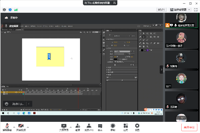Image resolution: width=200 pixels, height=133 pixels.
Task: Check the green network signal indicator
Action: pos(16,10)
